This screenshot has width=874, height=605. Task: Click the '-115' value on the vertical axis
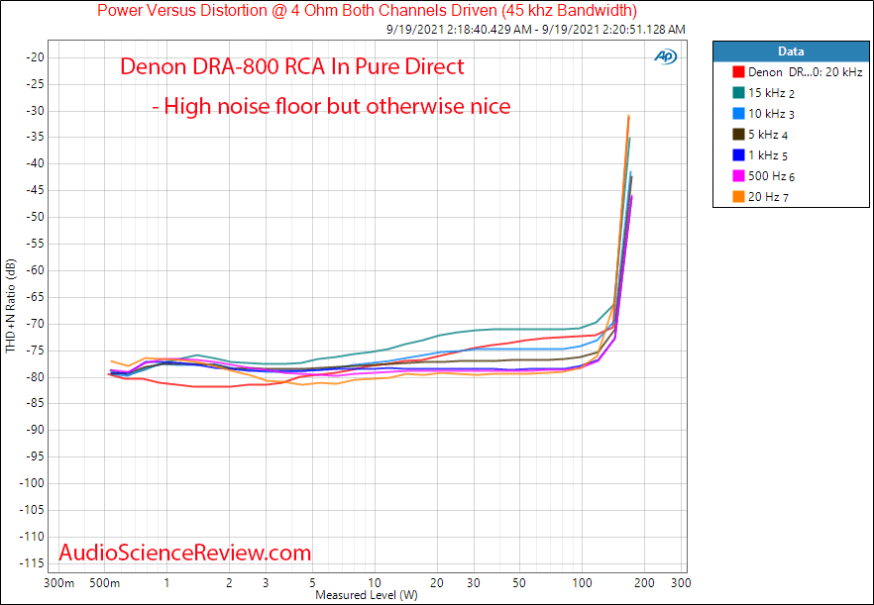(33, 563)
